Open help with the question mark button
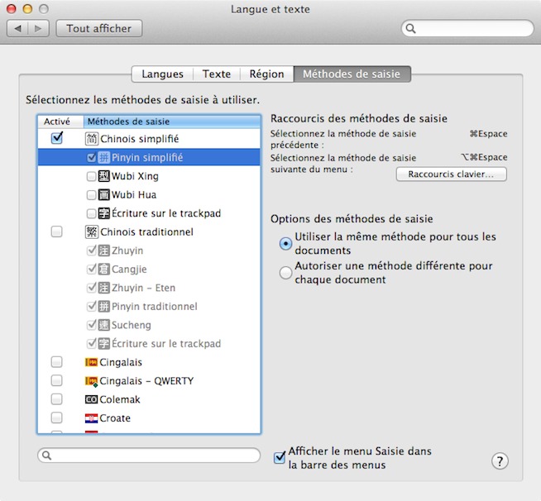The image size is (541, 501). pyautogui.click(x=500, y=461)
